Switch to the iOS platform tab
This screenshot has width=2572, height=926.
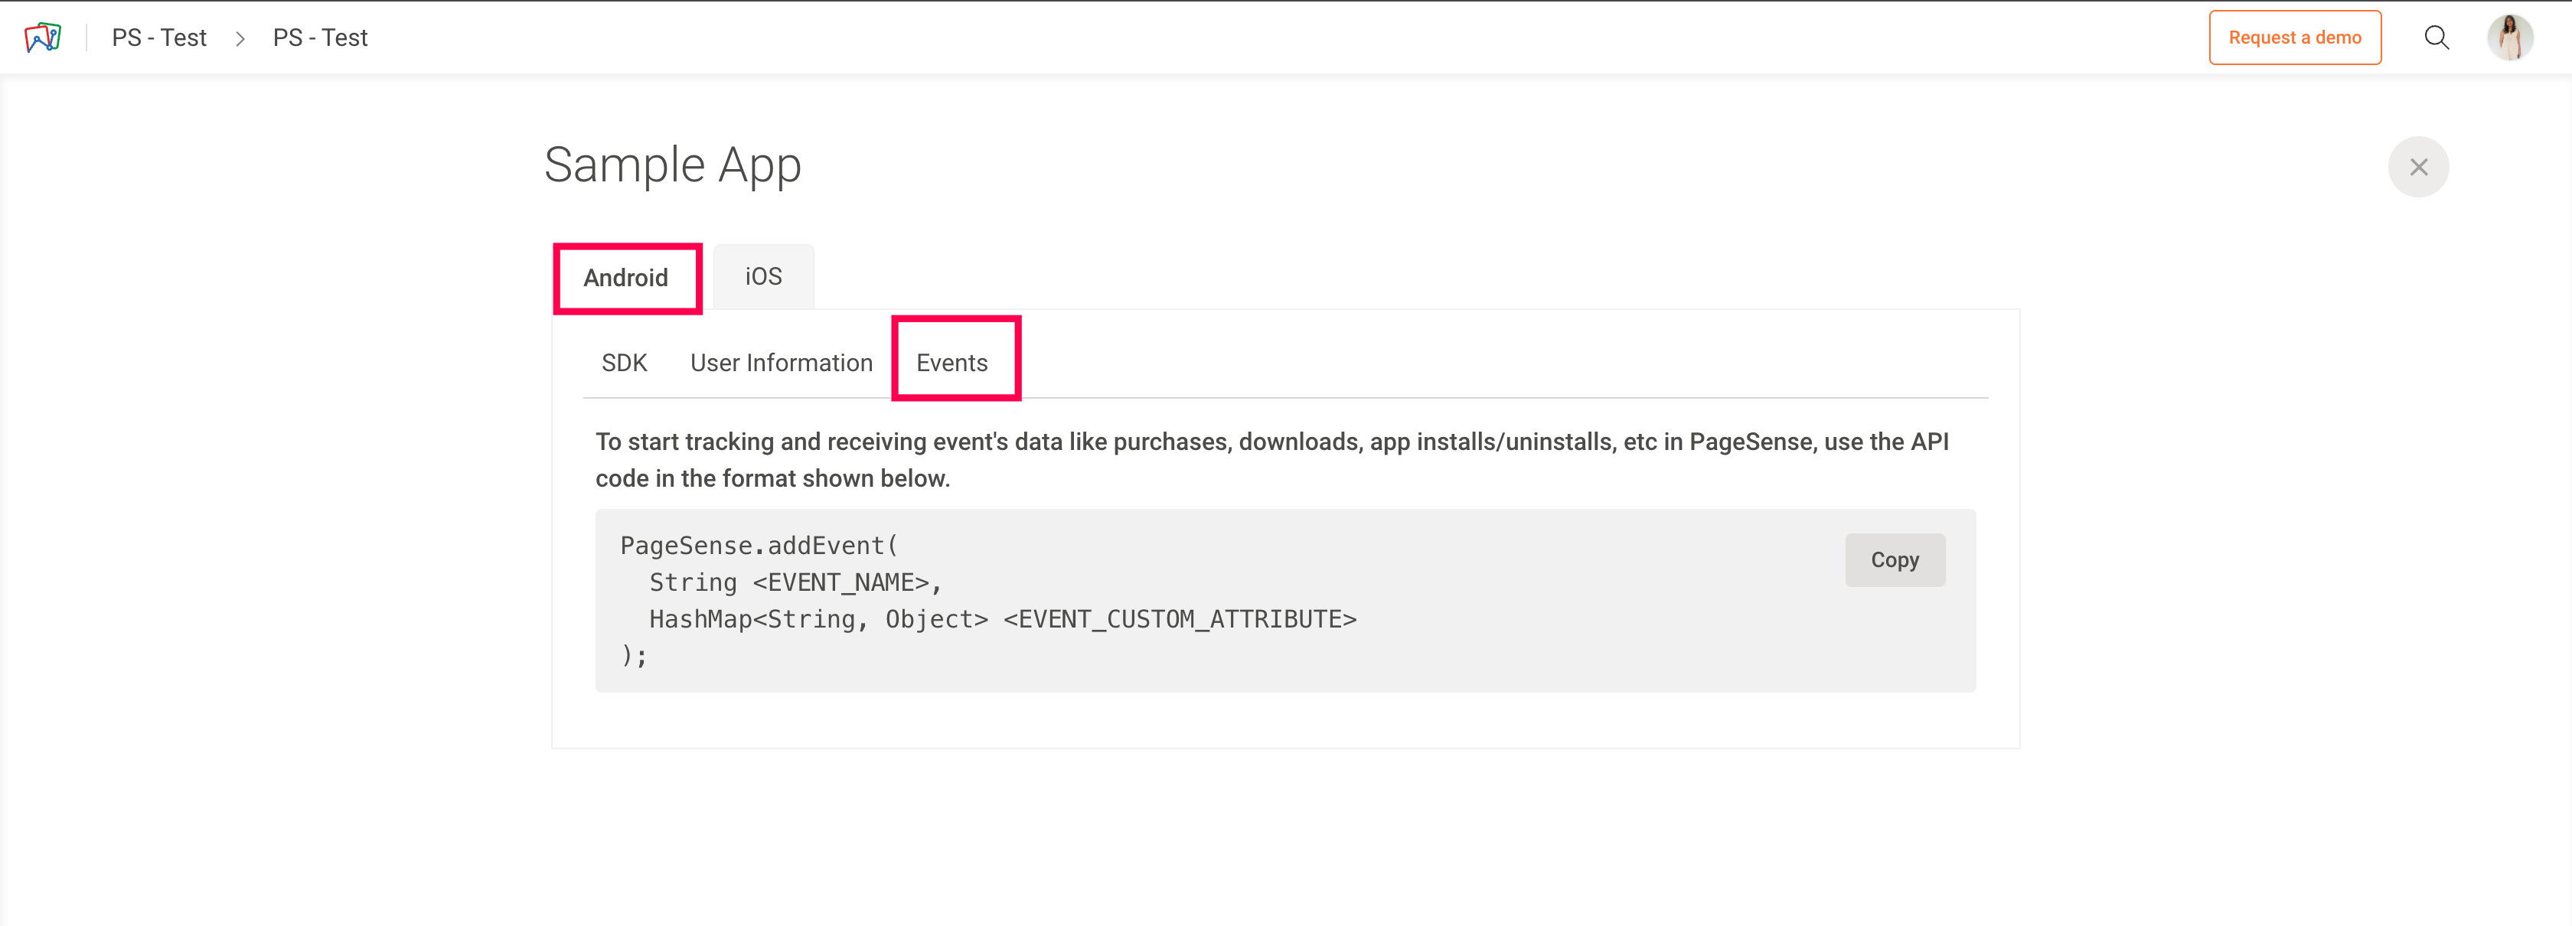point(763,276)
